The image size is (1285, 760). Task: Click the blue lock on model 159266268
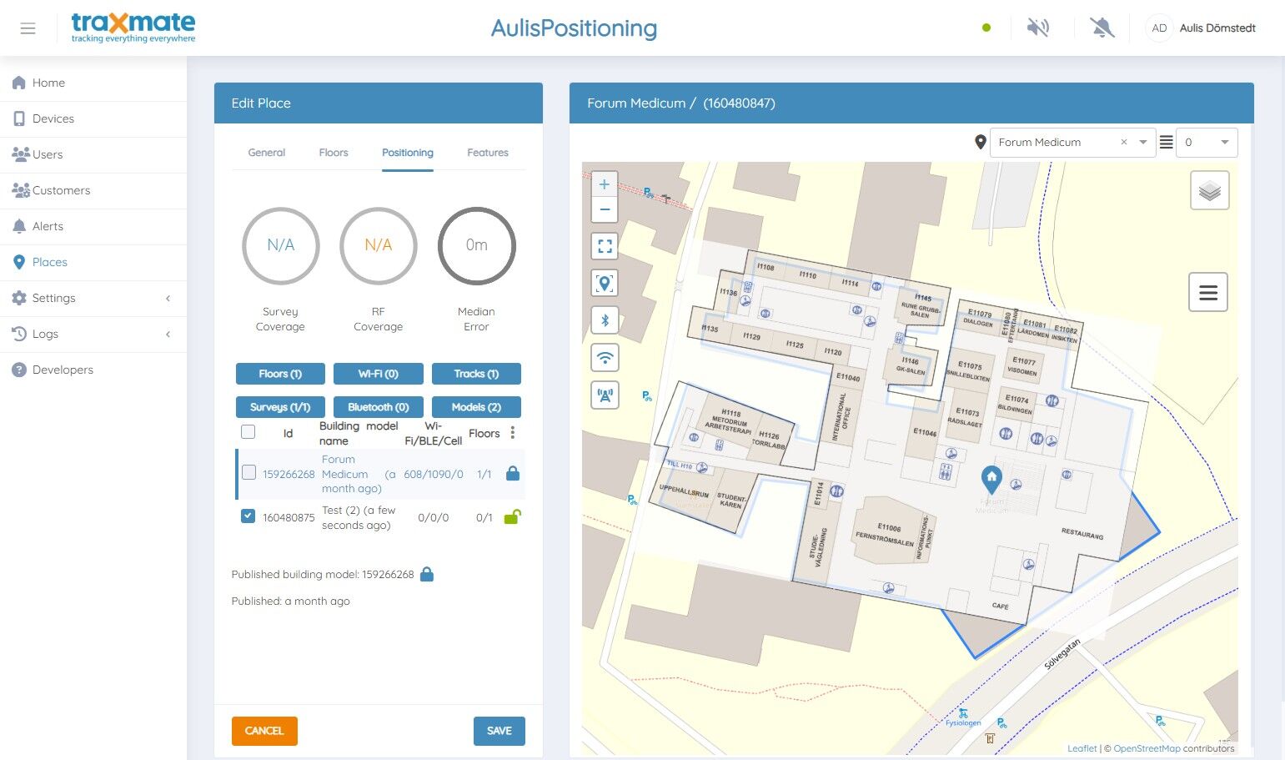pyautogui.click(x=513, y=473)
